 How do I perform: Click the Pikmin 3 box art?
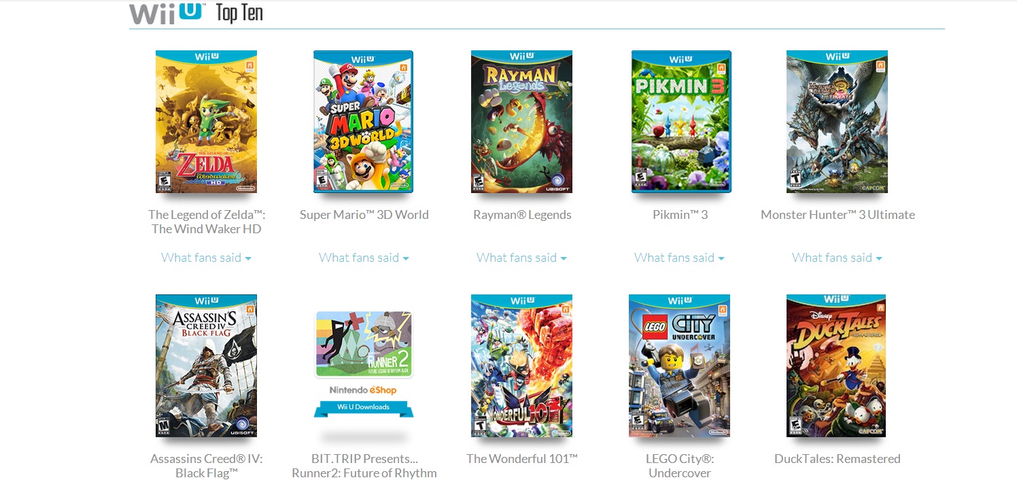680,122
